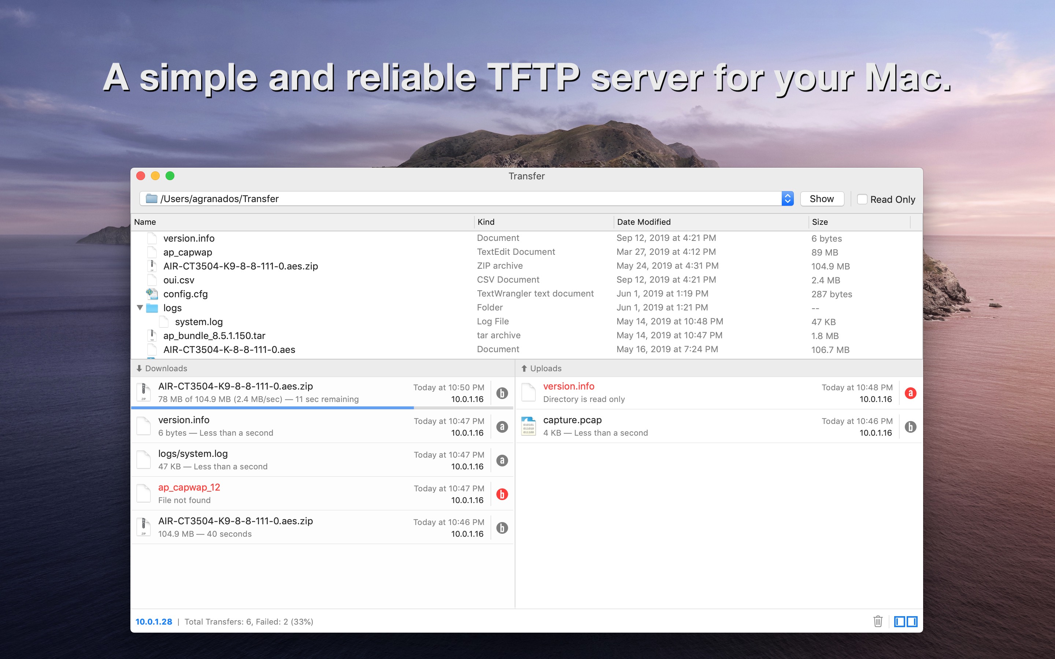The width and height of the screenshot is (1055, 659).
Task: Click the config.cfg file icon
Action: (x=152, y=294)
